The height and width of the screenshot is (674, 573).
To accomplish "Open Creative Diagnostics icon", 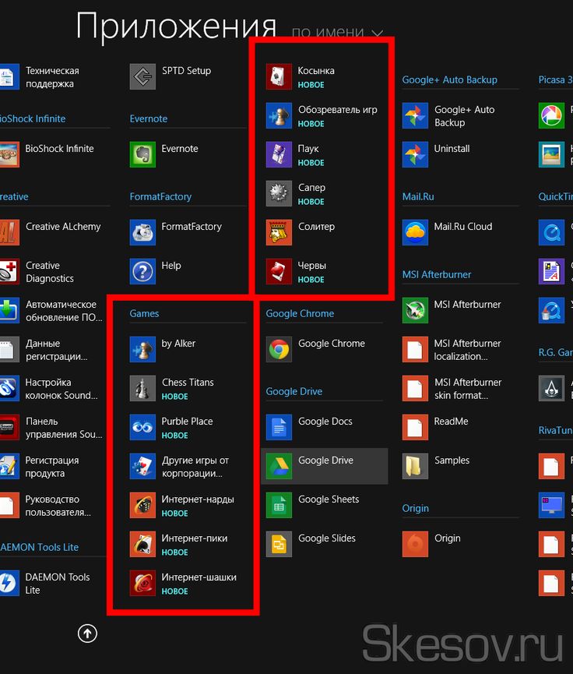I will [x=9, y=271].
